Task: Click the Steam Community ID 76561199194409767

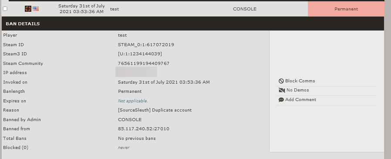Action: [x=144, y=64]
